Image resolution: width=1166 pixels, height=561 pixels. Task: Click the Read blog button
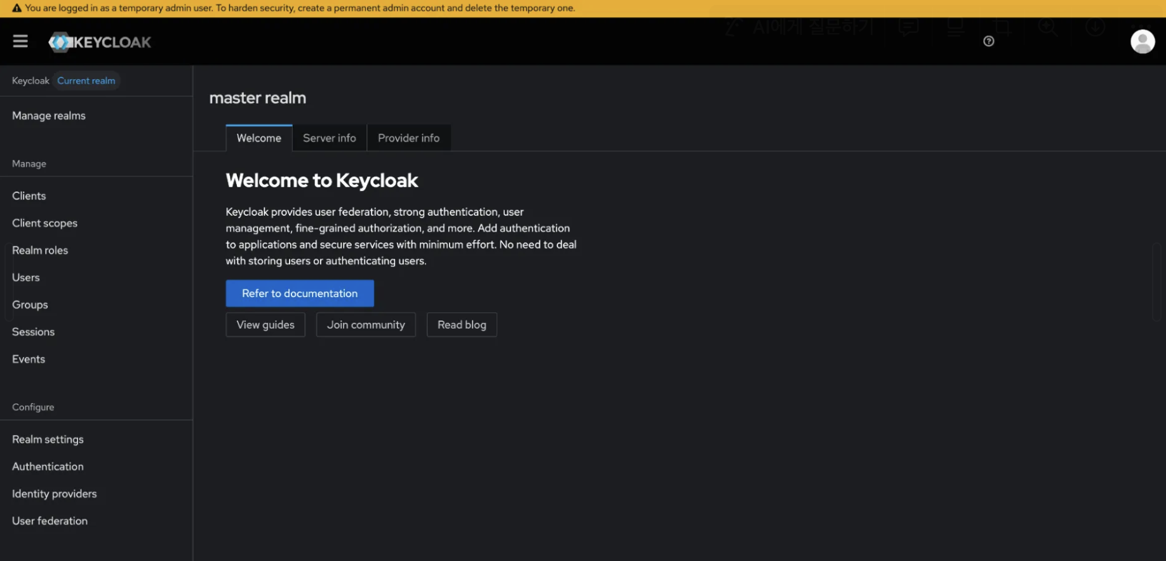point(462,325)
